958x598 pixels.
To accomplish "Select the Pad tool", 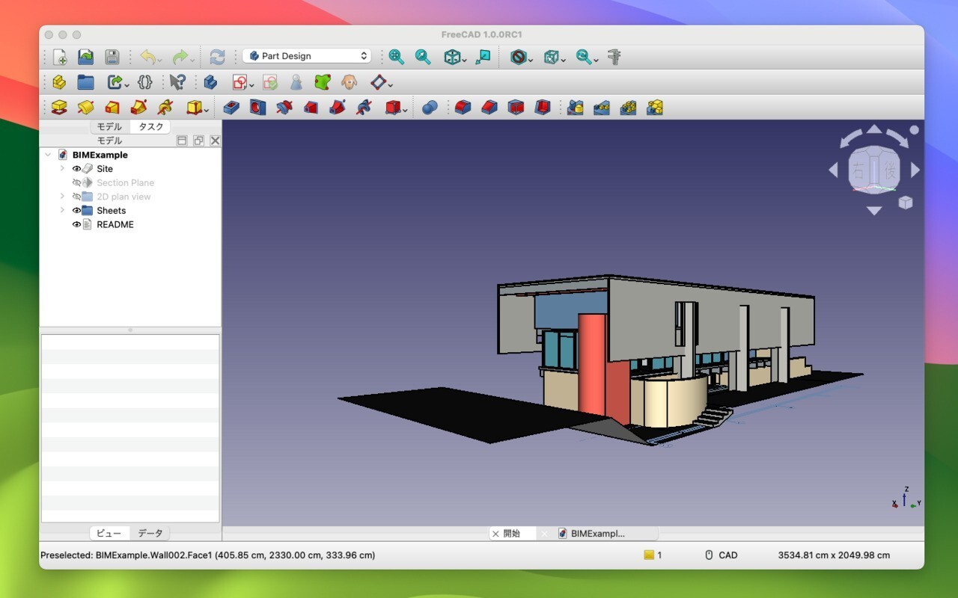I will [x=59, y=108].
